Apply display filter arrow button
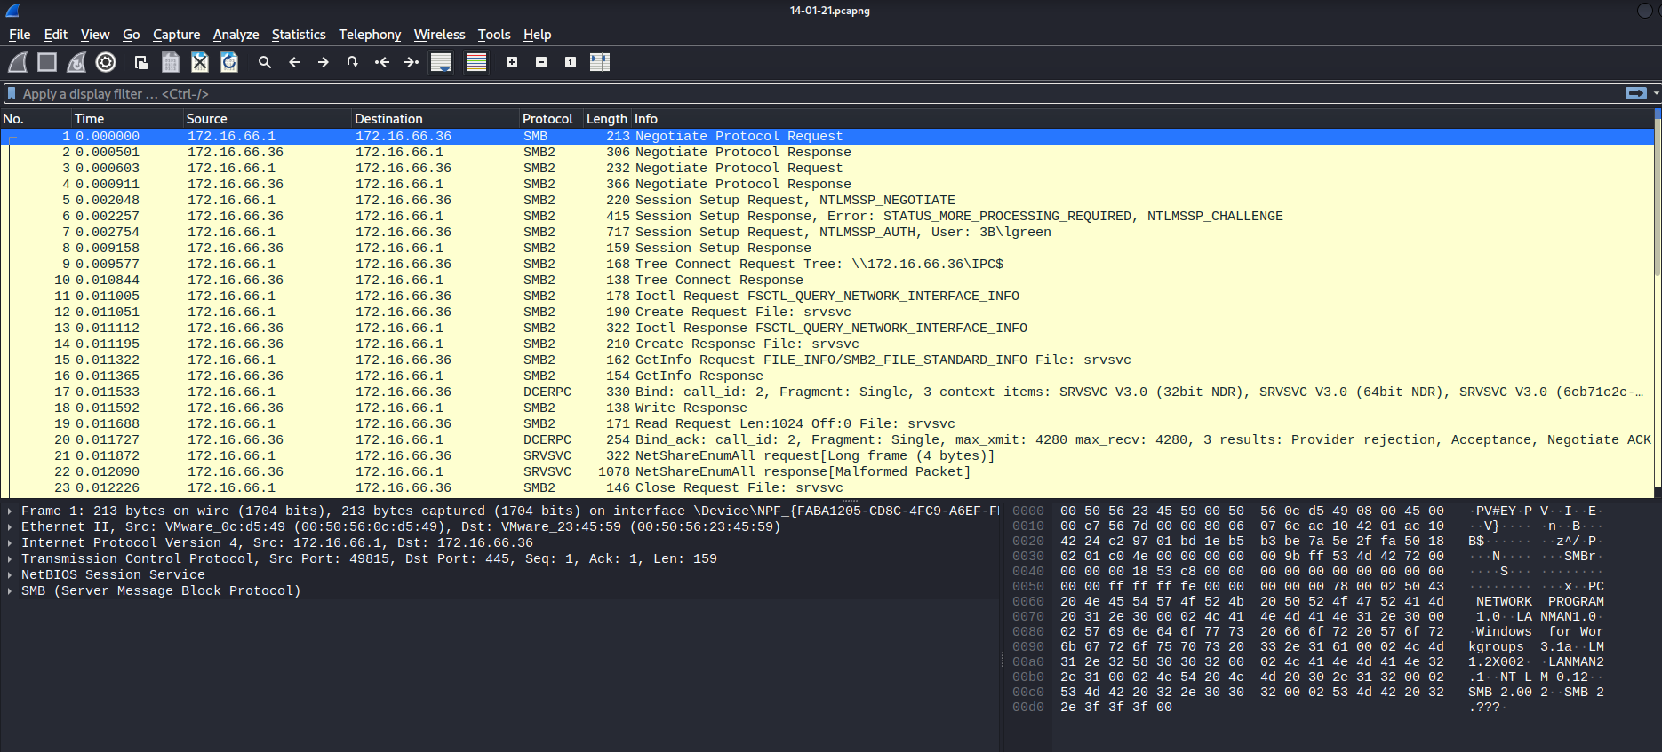Viewport: 1662px width, 752px height. (1635, 93)
